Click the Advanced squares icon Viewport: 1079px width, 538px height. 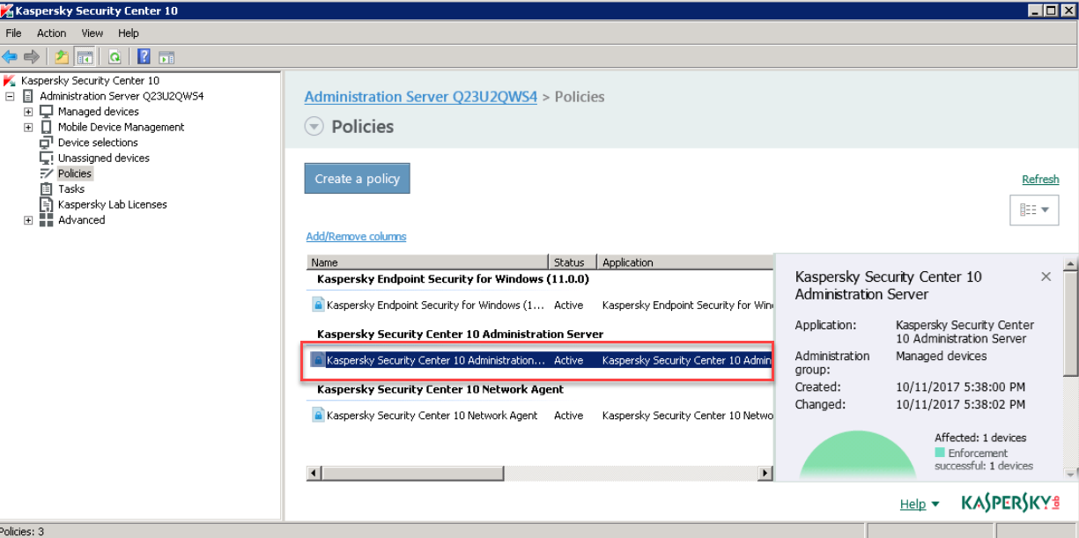click(47, 220)
